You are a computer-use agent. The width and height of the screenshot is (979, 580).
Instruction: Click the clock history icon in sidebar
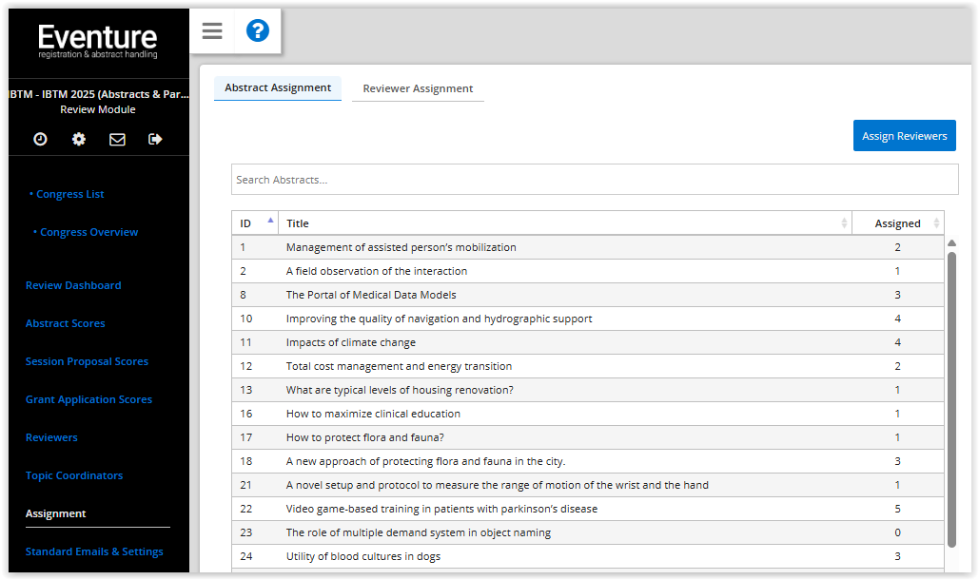coord(40,139)
